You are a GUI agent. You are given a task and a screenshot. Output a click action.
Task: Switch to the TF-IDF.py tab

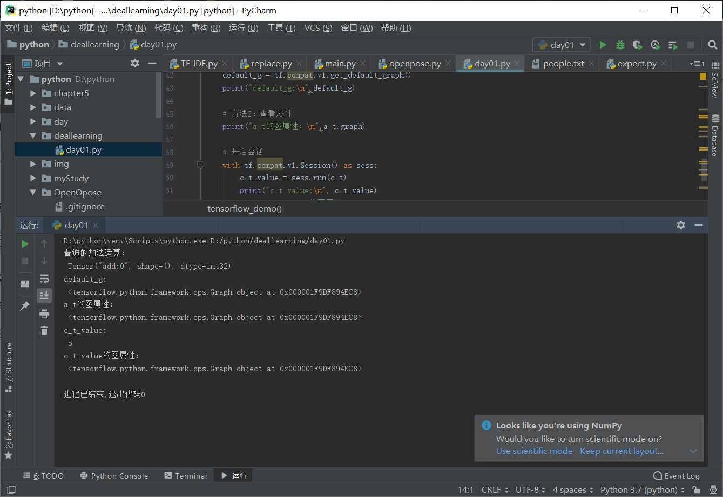[199, 64]
